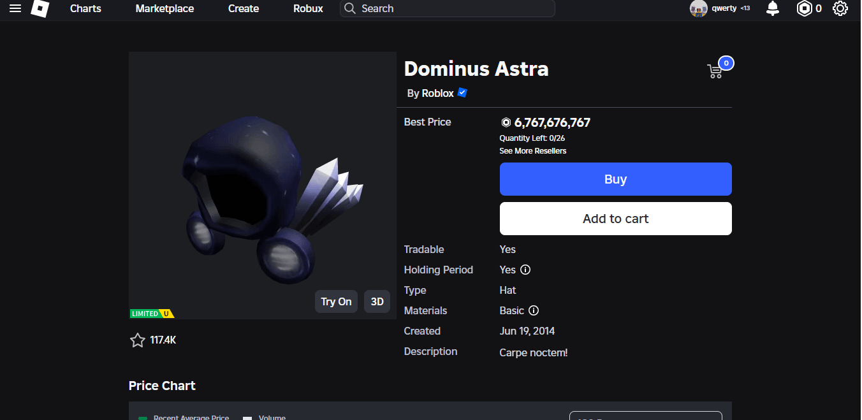Open the shopping cart icon
This screenshot has height=420, width=862.
click(x=715, y=71)
